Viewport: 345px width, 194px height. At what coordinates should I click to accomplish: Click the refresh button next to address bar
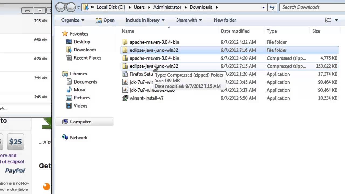click(x=272, y=7)
